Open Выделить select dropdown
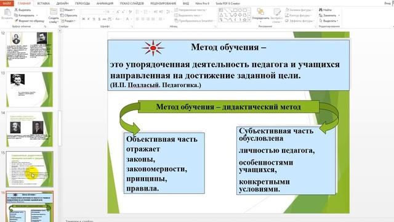394x222 pixels. coord(329,21)
